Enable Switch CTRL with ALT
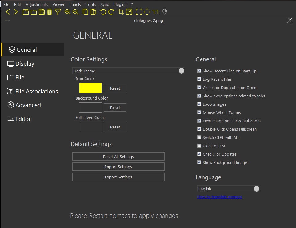The height and width of the screenshot is (228, 296). [x=199, y=137]
